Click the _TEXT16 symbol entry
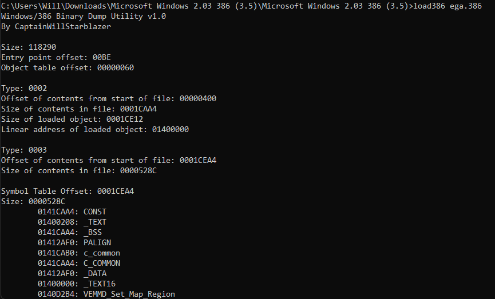The width and height of the screenshot is (495, 299). coord(99,284)
